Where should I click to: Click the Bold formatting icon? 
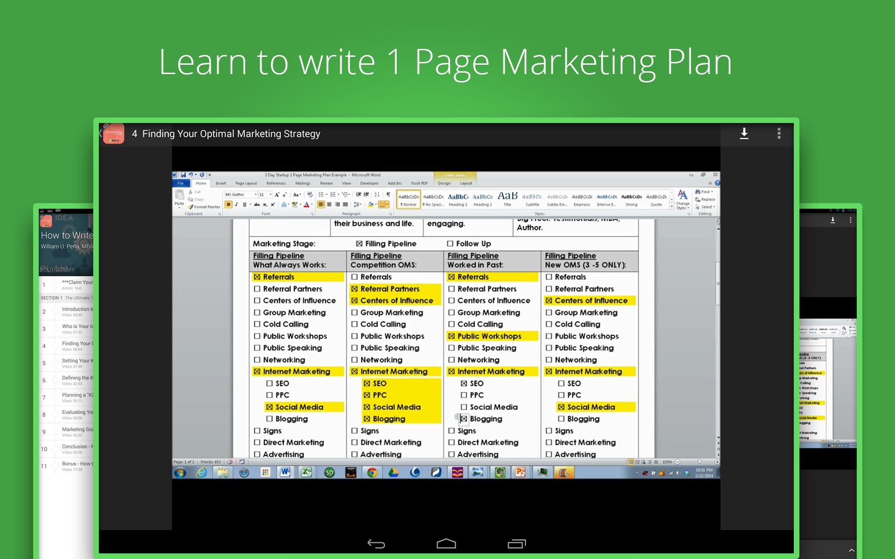[227, 205]
